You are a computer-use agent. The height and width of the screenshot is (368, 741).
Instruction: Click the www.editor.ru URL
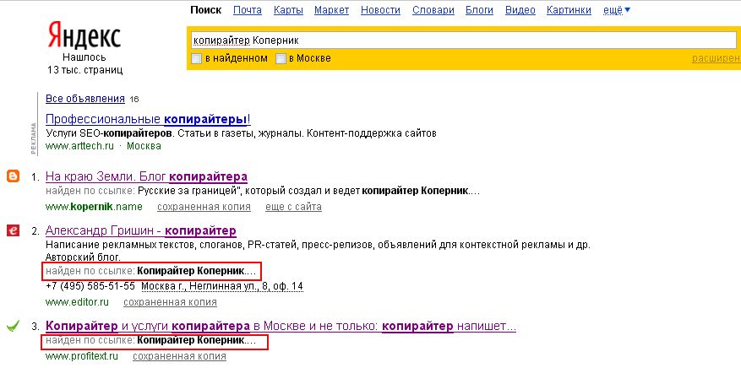(77, 302)
